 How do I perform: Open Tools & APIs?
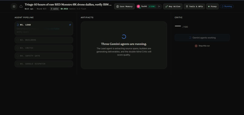[x=194, y=7]
